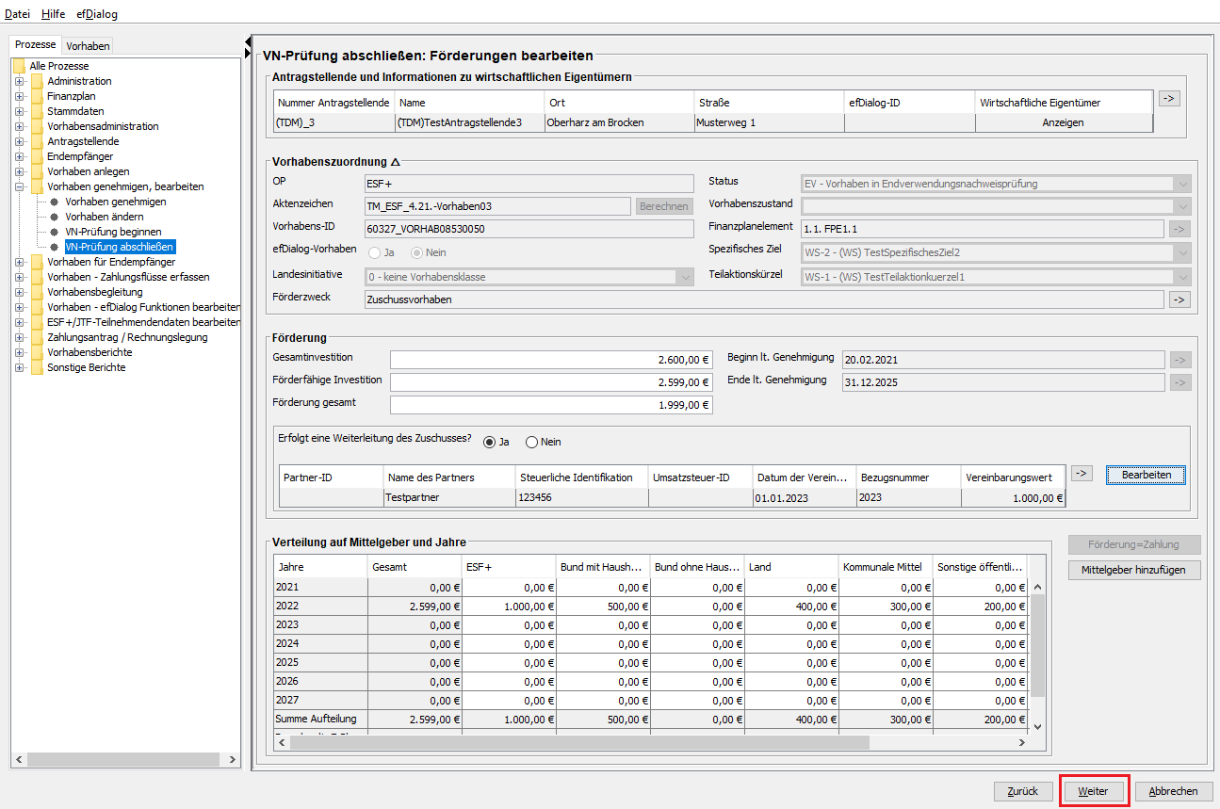Expand the Administration tree node

click(x=19, y=81)
